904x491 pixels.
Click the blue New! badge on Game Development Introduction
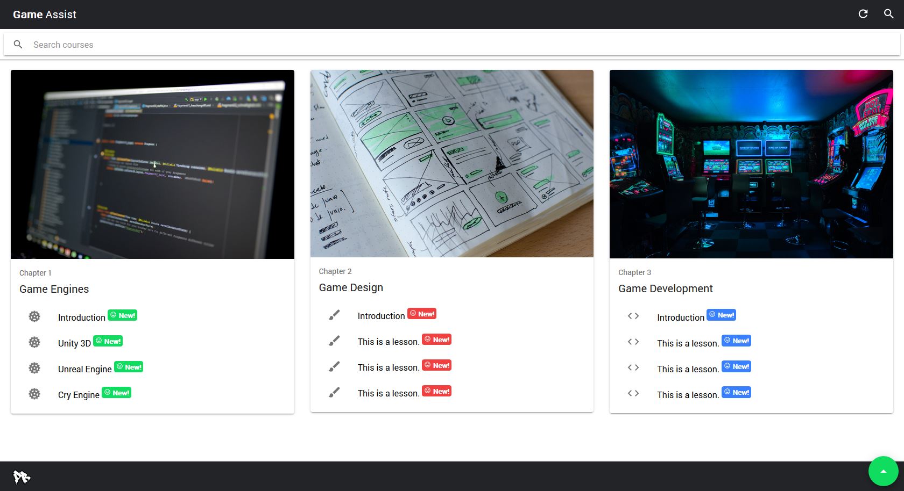(x=722, y=315)
